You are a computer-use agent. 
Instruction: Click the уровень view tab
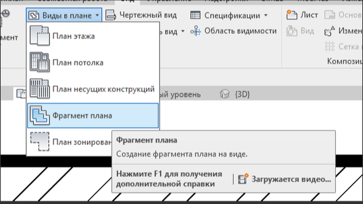(180, 94)
